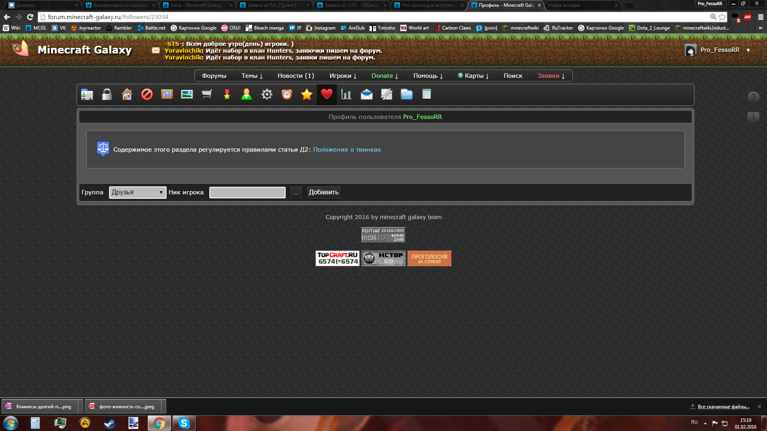Image resolution: width=767 pixels, height=431 pixels.
Task: Switch to the Varia - Minecraft Galaxy tab
Action: [x=196, y=5]
